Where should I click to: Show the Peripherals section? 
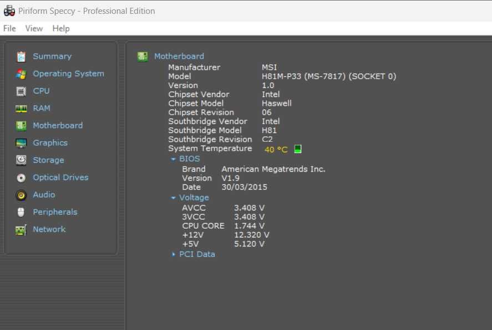[x=55, y=212]
